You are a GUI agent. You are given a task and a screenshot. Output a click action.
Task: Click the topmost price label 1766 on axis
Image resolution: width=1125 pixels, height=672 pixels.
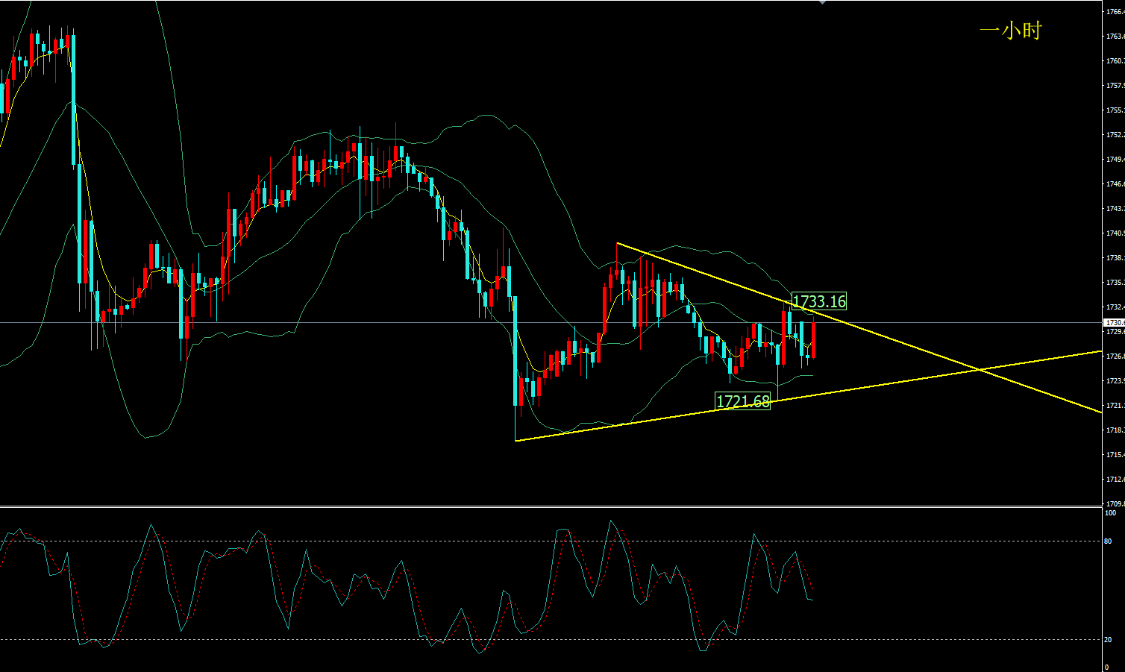pos(1114,11)
